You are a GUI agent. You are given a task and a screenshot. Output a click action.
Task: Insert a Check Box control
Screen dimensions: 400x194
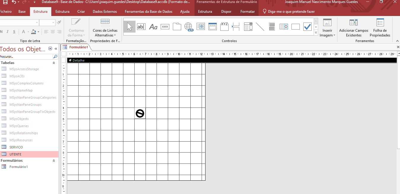[x=307, y=27]
